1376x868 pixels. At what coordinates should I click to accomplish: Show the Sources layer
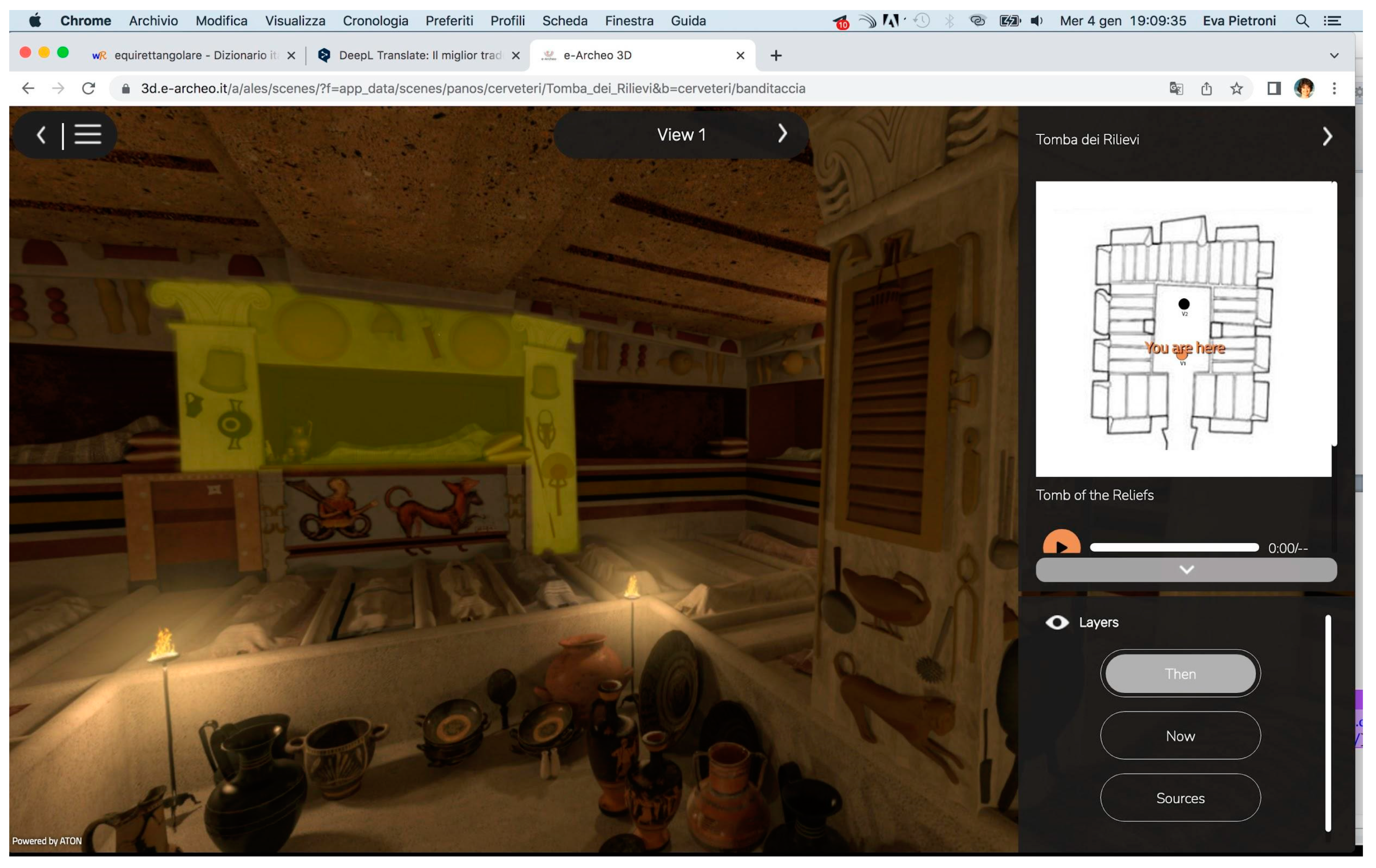coord(1180,798)
